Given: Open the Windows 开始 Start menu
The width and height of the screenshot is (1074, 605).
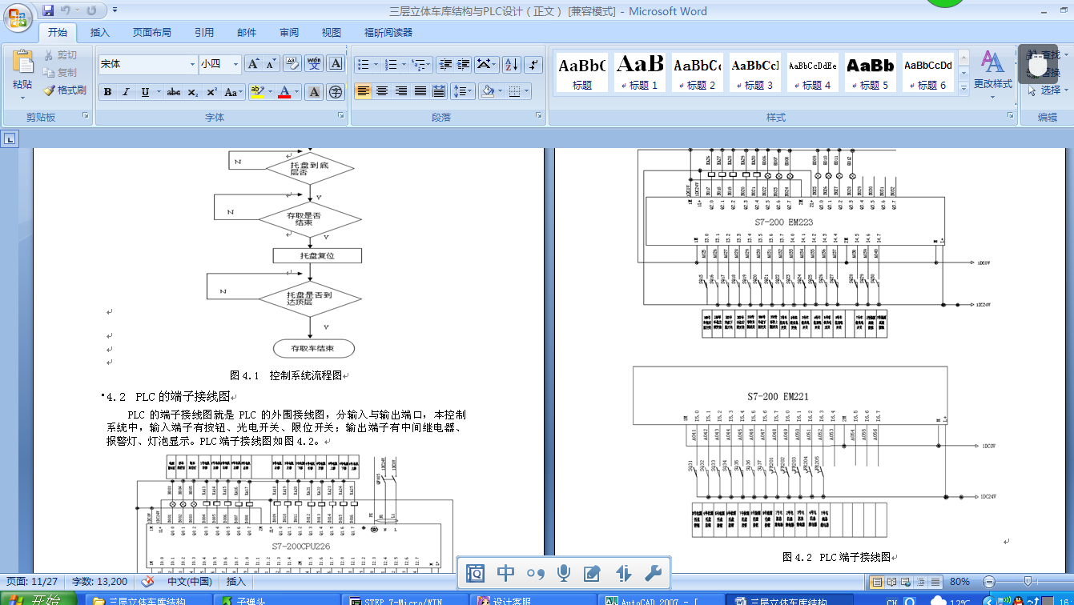Looking at the screenshot, I should pyautogui.click(x=39, y=599).
